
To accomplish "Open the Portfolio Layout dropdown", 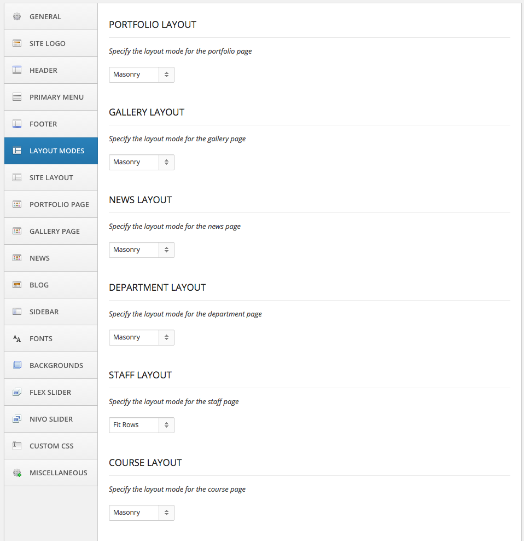I will pyautogui.click(x=141, y=74).
